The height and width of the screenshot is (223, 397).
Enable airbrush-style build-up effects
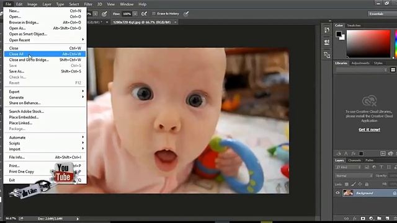click(144, 14)
